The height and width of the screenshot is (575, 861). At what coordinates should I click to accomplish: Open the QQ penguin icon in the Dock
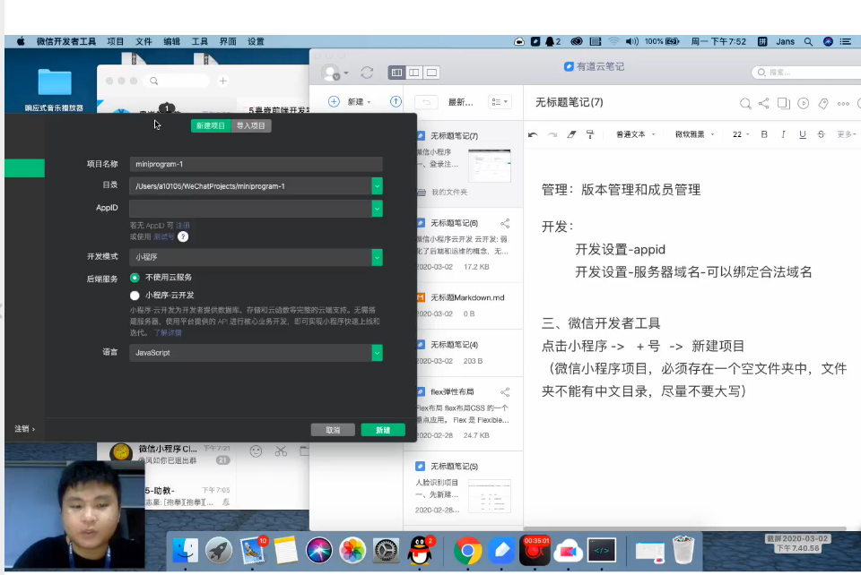(x=420, y=550)
